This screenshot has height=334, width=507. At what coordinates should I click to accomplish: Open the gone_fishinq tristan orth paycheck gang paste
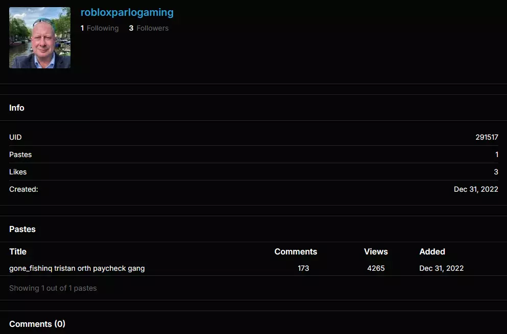[77, 268]
